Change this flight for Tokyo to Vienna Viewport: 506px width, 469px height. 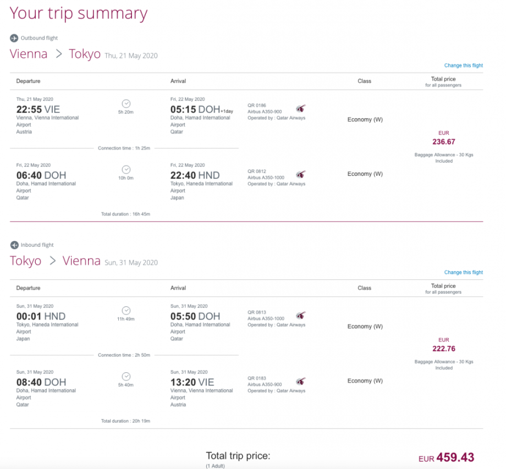click(x=463, y=272)
